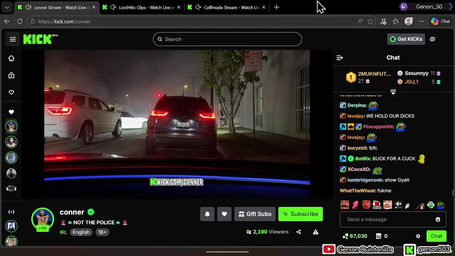Reload the page with browser refresh

pyautogui.click(x=20, y=21)
